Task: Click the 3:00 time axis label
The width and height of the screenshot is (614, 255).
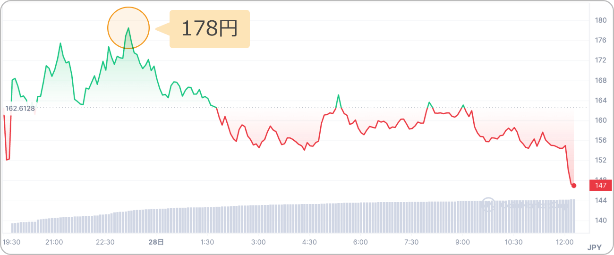Action: click(258, 242)
